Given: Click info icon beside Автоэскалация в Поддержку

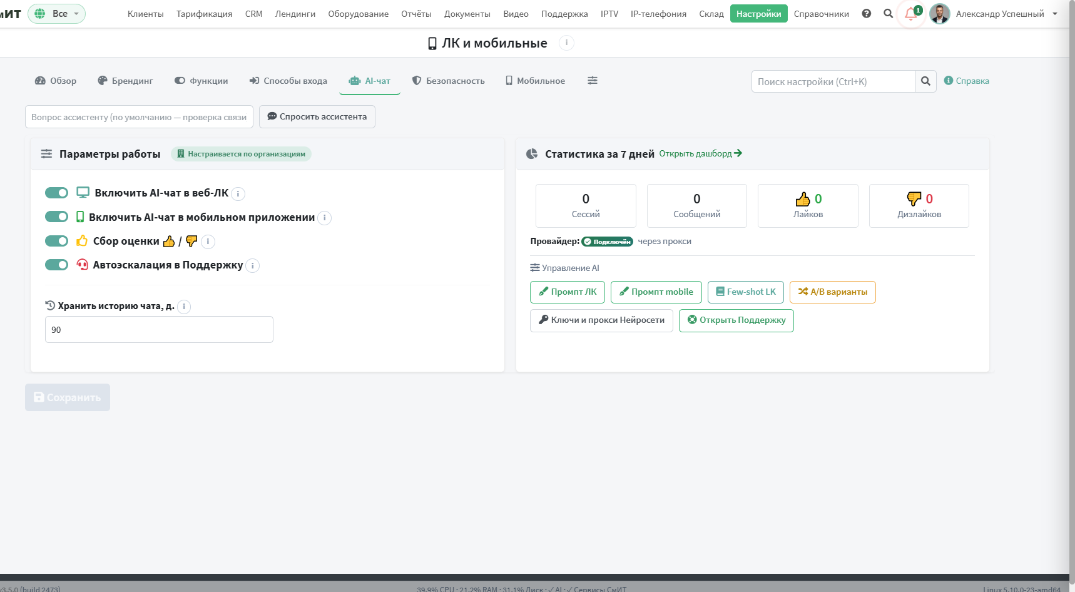Looking at the screenshot, I should (252, 266).
